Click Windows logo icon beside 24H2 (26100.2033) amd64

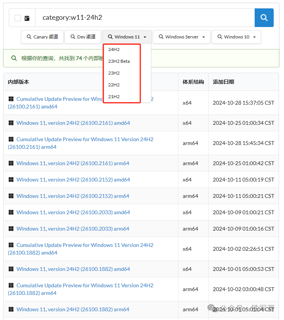(11, 212)
